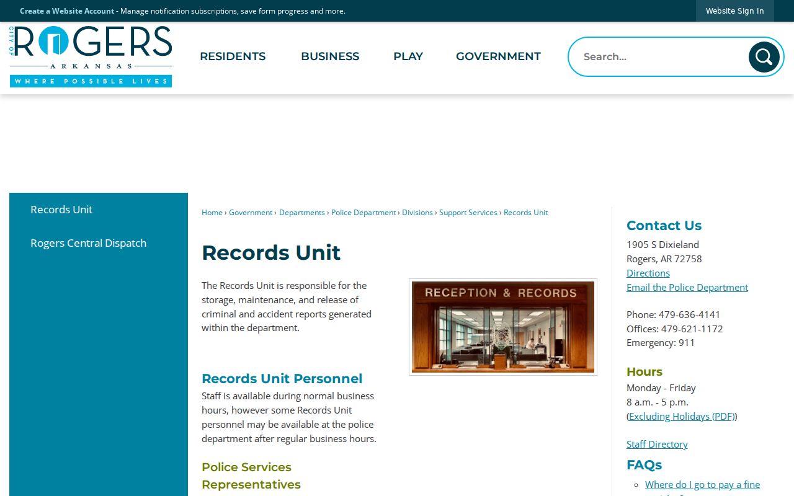This screenshot has width=794, height=496.
Task: Open the Business menu
Action: 330,56
